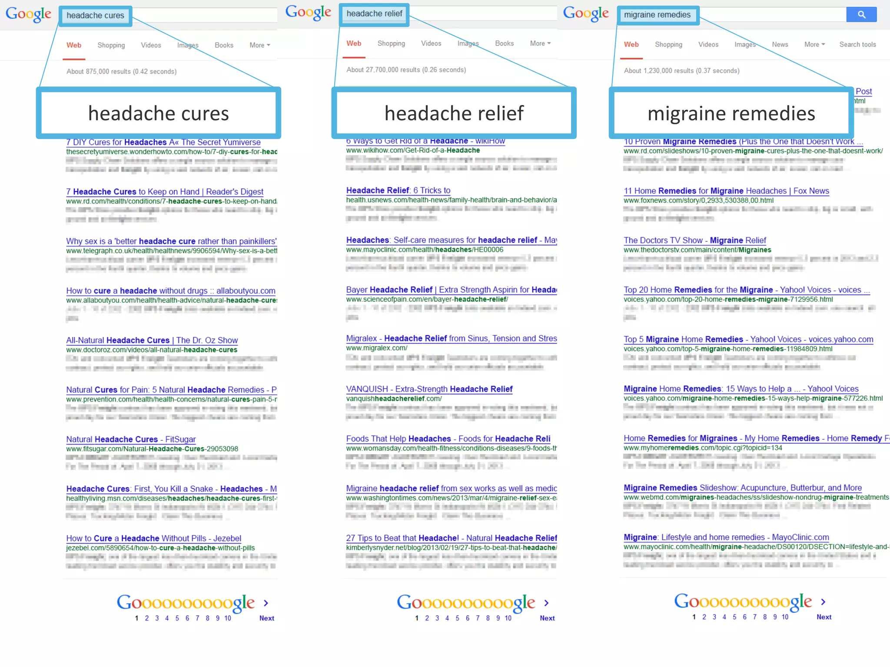Screen dimensions: 890x667
Task: Open The Doctors TV Show Migraine Relief link
Action: tap(695, 240)
